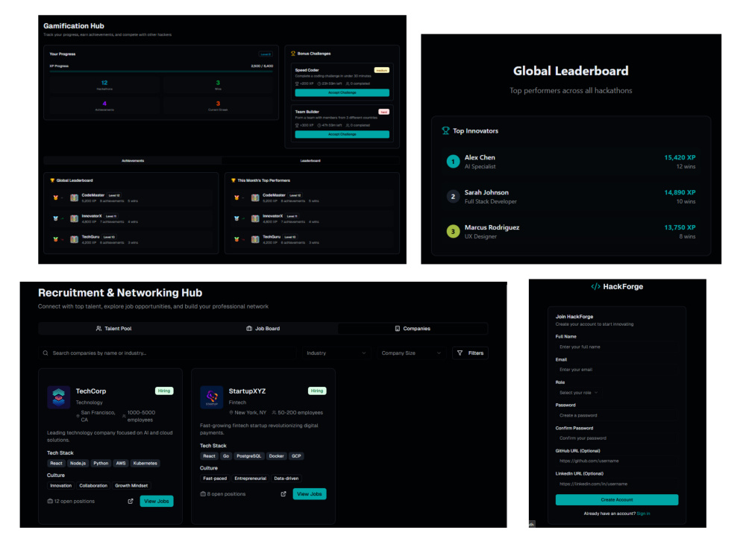Click CodeMaster avatar in Global Leaderboard card

click(74, 198)
